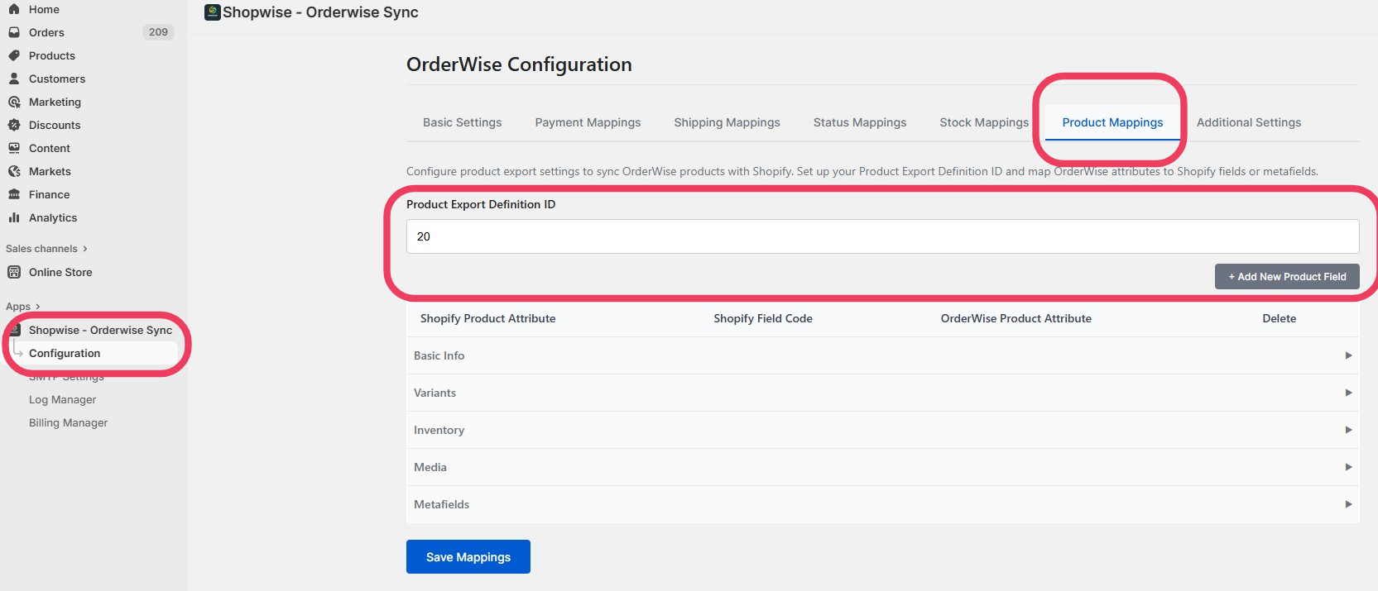Click the OrderWise Configuration heading
1378x591 pixels.
pos(519,64)
